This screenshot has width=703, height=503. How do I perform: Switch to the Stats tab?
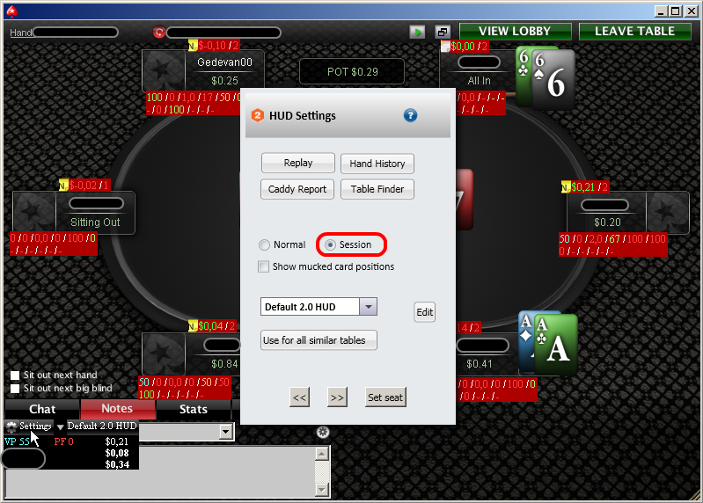(194, 409)
